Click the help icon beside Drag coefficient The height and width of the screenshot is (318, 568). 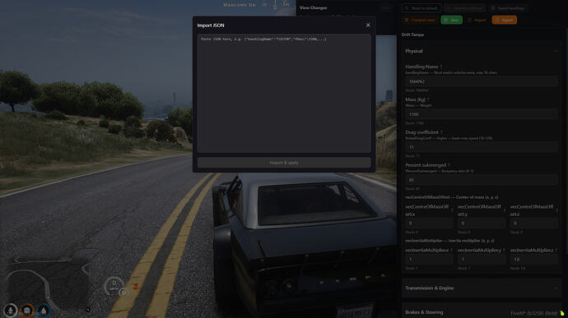click(x=441, y=132)
